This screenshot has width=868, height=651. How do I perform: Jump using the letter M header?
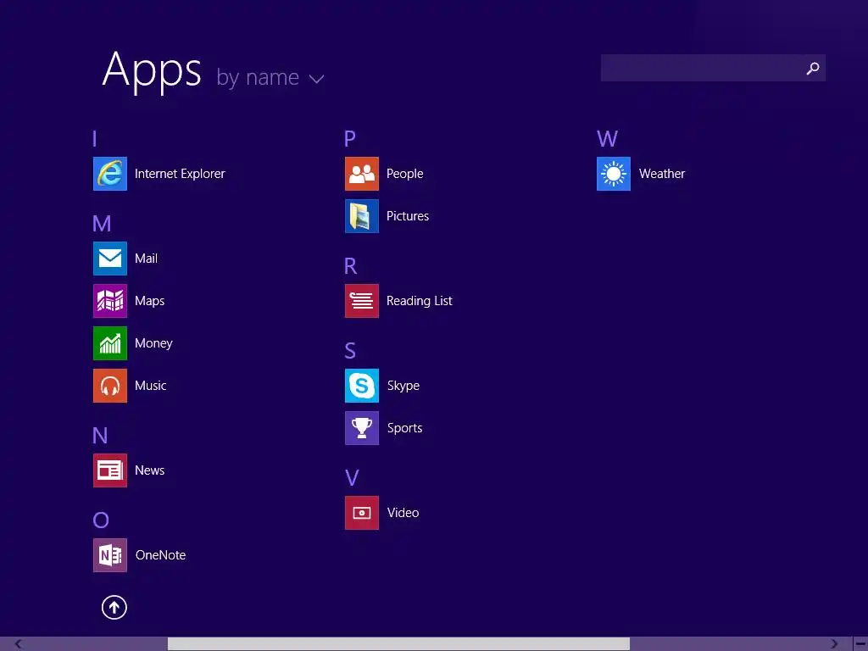(x=102, y=224)
